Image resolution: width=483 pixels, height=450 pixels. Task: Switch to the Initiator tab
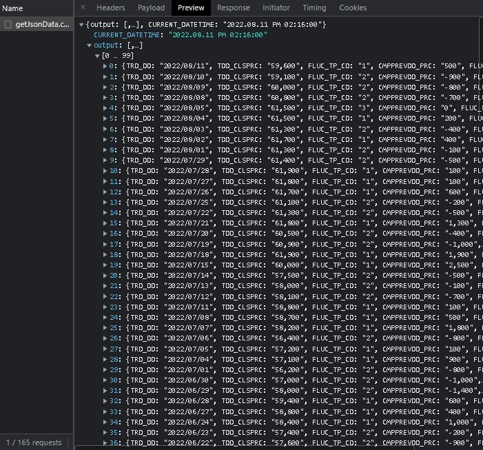click(x=276, y=8)
